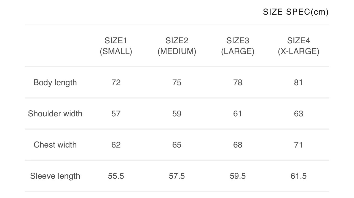Image resolution: width=354 pixels, height=198 pixels.
Task: Select the Large chest width value 68
Action: click(x=238, y=145)
